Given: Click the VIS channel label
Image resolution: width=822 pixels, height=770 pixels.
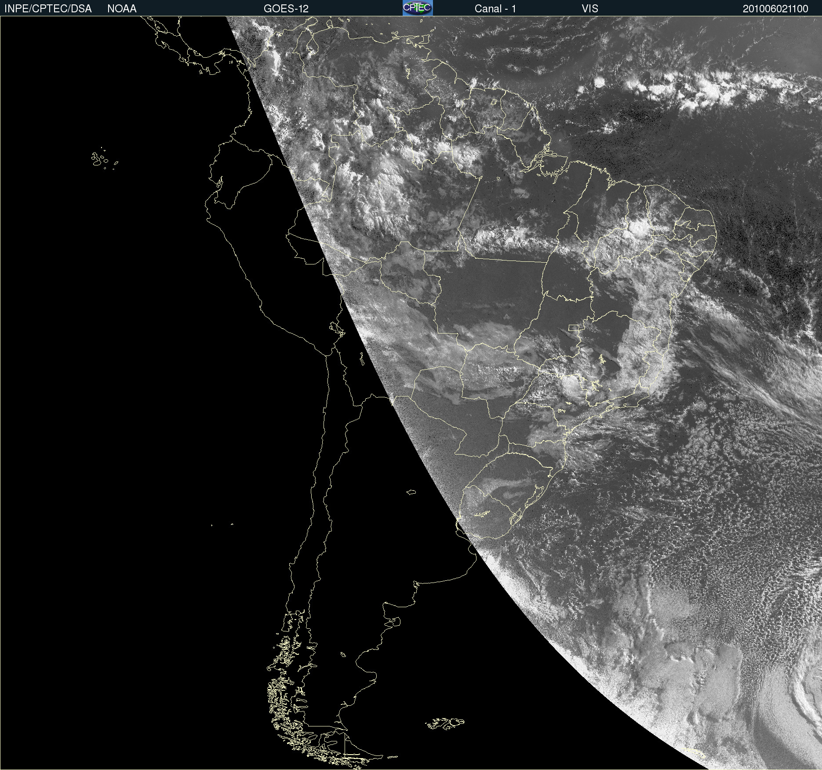Looking at the screenshot, I should [x=590, y=8].
